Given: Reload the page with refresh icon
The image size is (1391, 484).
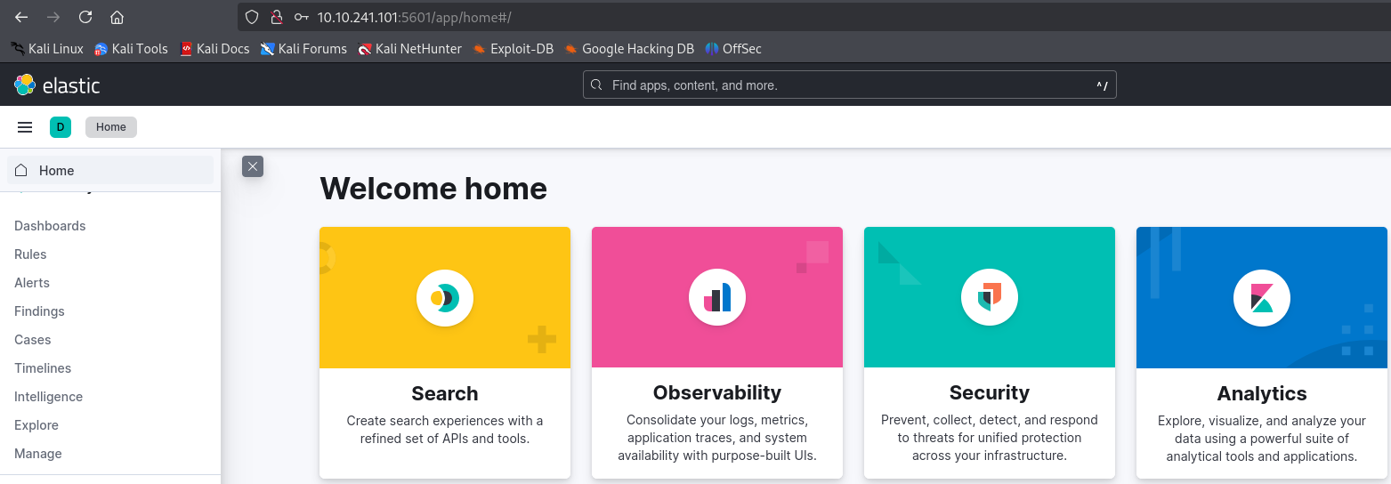Looking at the screenshot, I should point(85,17).
